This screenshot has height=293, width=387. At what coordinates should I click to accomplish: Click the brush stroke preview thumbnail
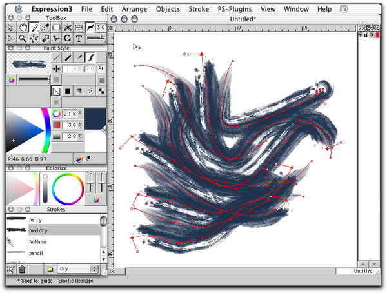28,64
